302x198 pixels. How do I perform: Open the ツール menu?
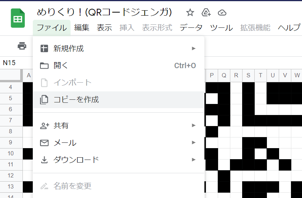pyautogui.click(x=221, y=28)
